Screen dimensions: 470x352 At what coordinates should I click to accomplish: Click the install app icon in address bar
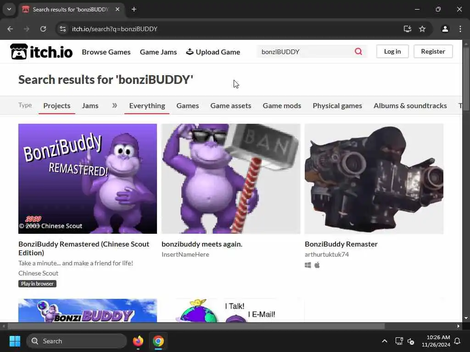tap(407, 29)
